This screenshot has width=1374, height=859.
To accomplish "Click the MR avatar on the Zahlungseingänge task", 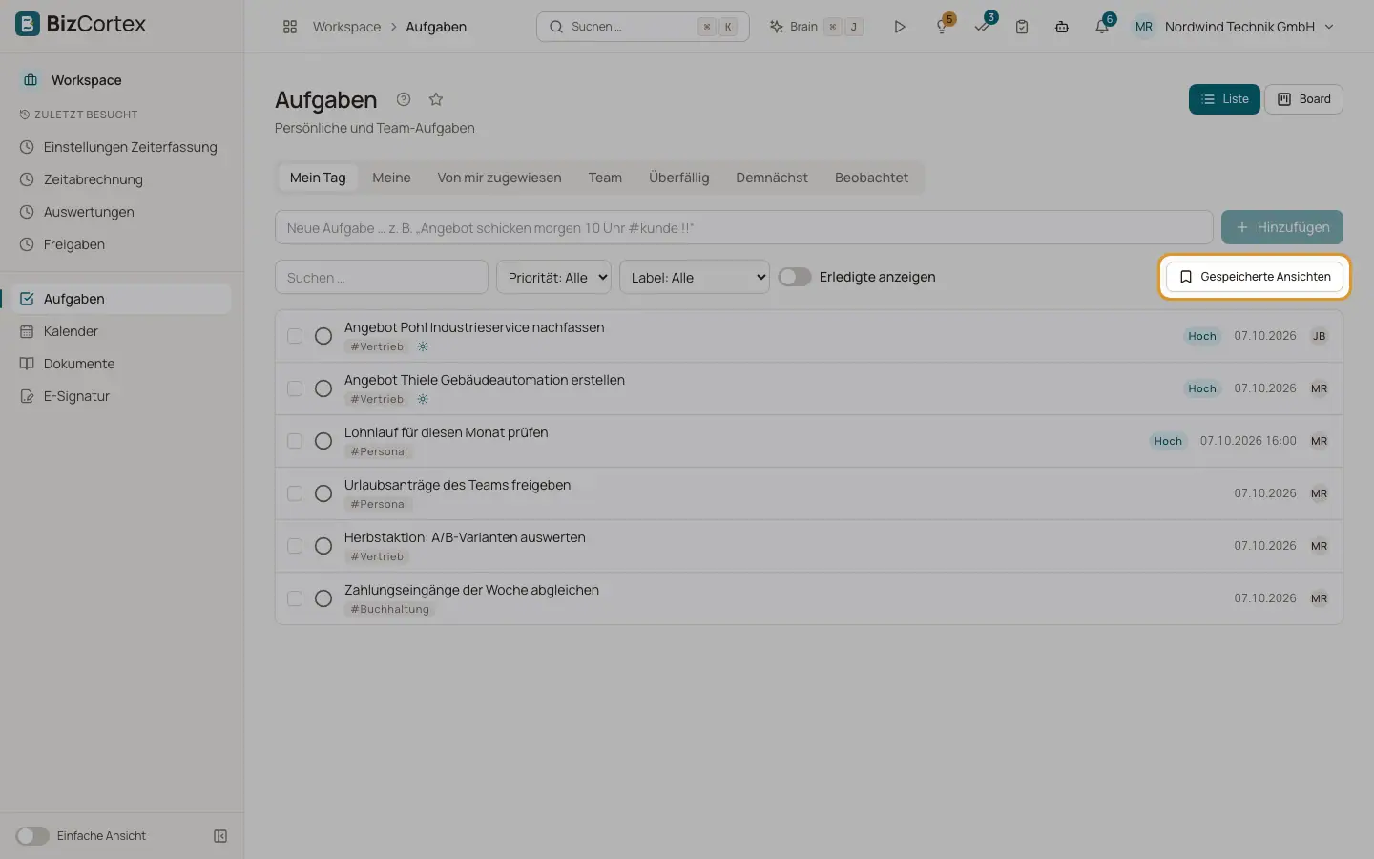I will pos(1319,598).
